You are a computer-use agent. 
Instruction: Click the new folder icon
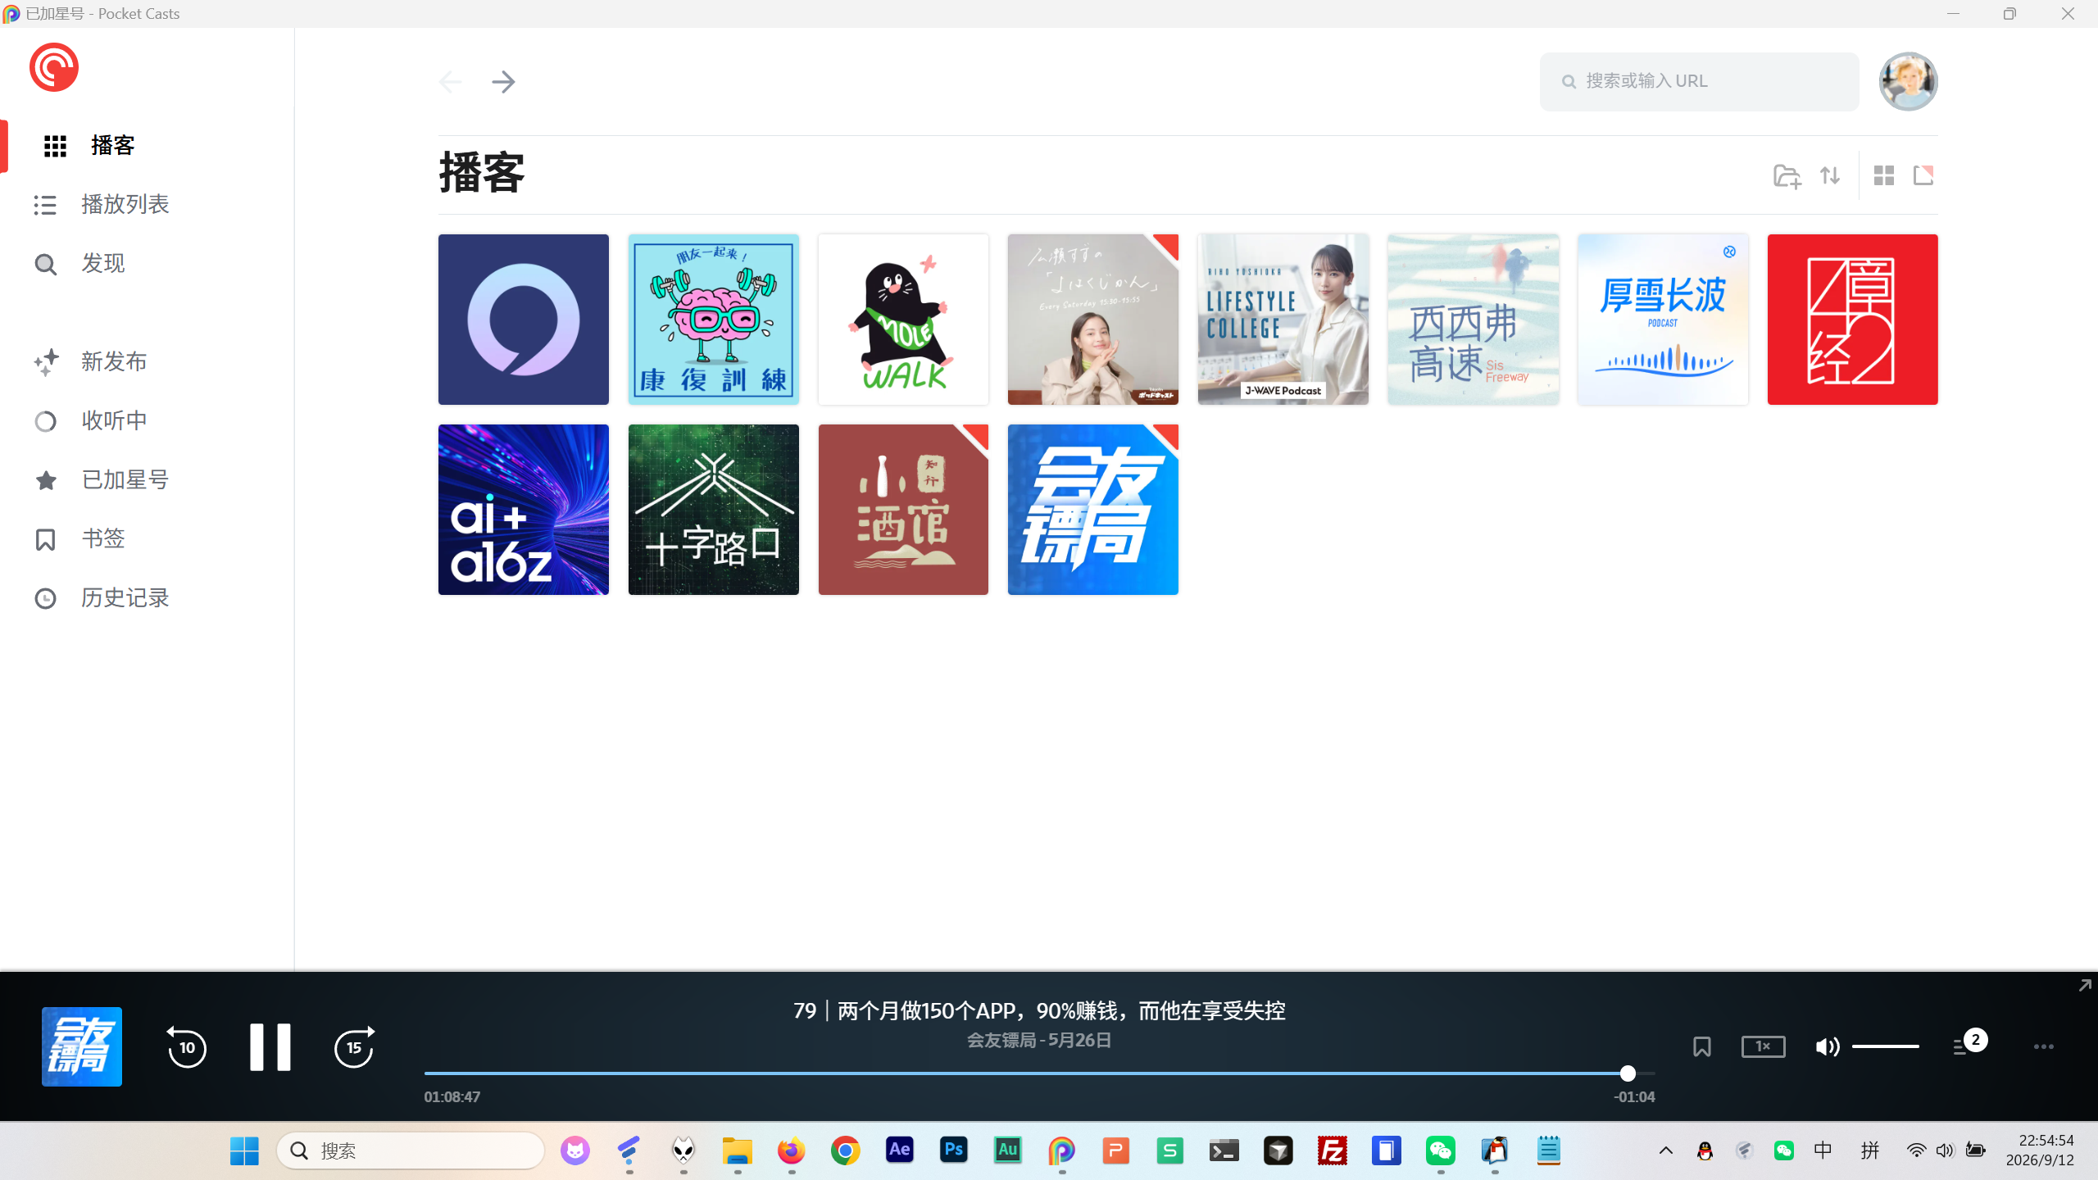point(1787,176)
